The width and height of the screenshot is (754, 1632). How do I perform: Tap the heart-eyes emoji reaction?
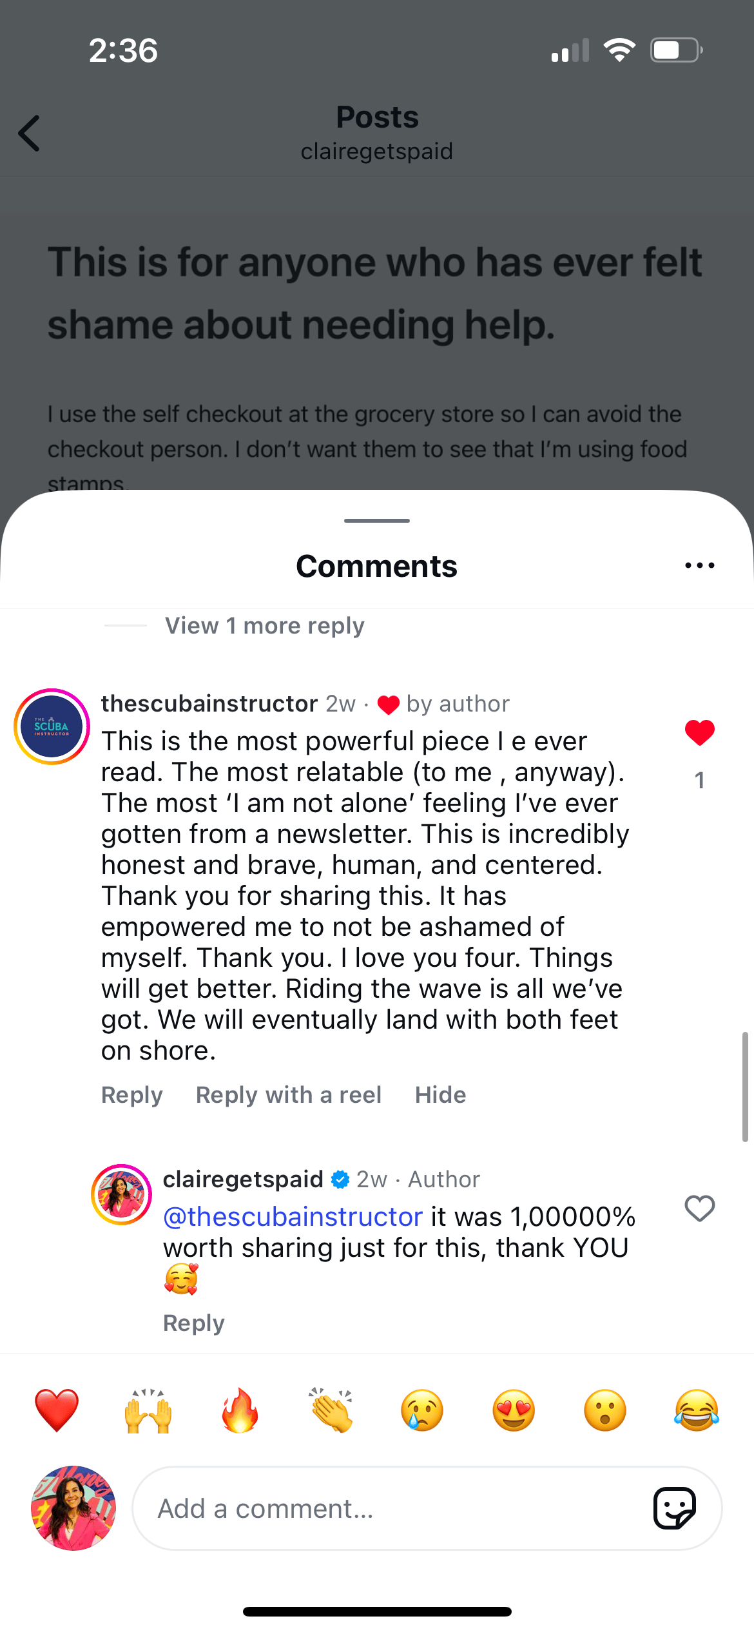514,1410
